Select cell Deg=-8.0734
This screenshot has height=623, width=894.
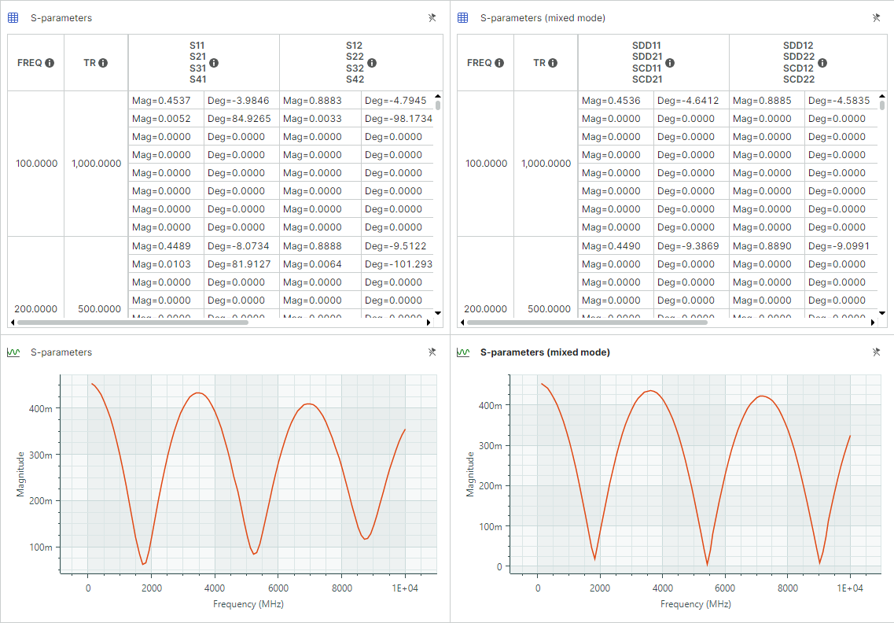(241, 246)
